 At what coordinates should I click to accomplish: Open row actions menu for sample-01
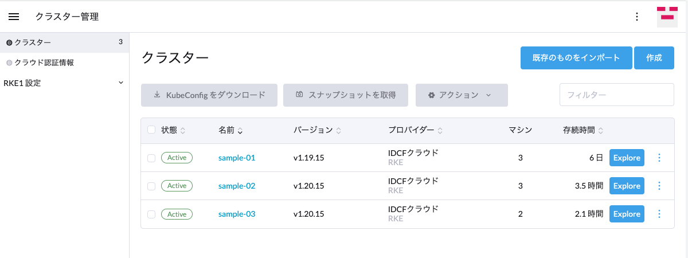click(x=659, y=158)
